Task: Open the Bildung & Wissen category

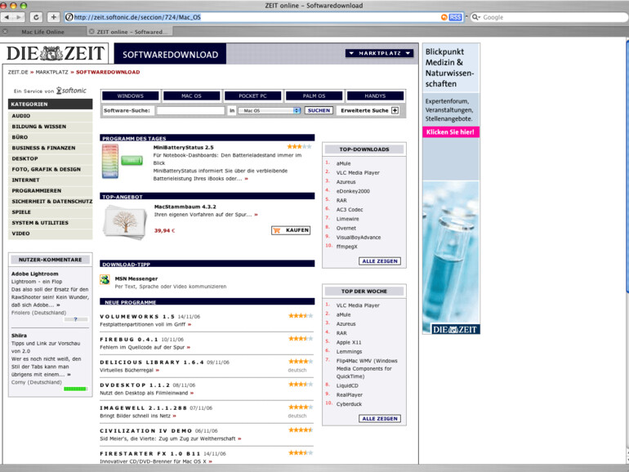Action: [x=50, y=127]
